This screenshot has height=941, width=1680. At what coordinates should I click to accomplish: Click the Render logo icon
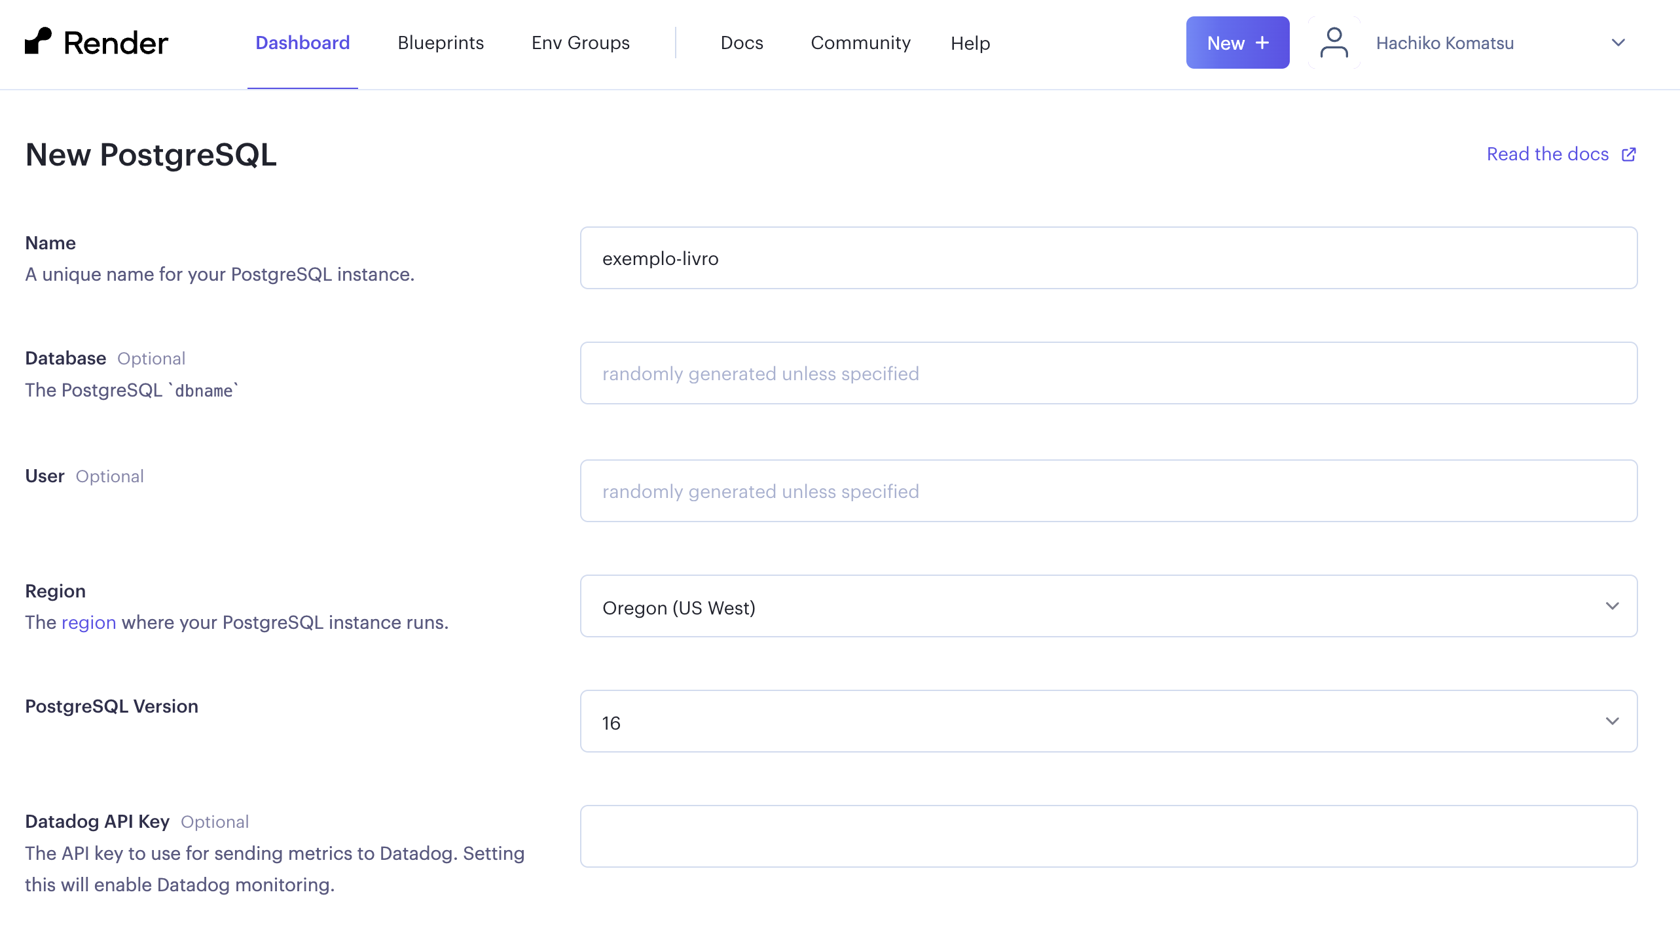pos(38,41)
